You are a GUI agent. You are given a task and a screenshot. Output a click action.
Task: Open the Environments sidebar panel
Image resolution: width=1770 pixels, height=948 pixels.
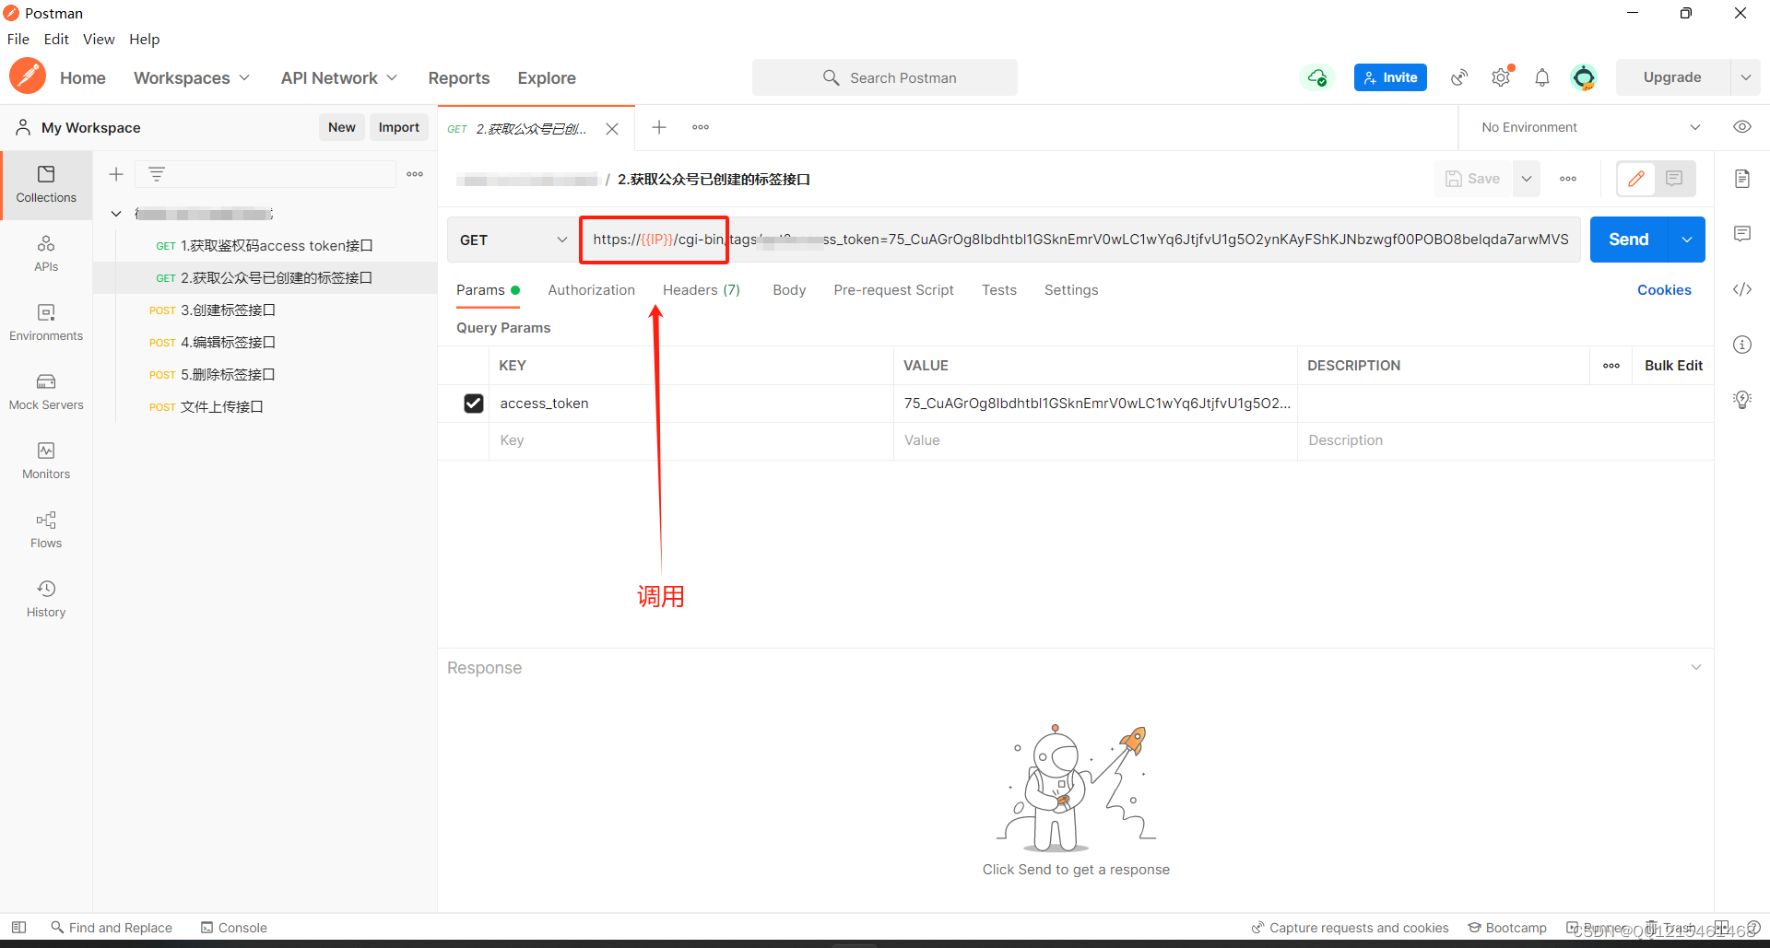coord(46,323)
